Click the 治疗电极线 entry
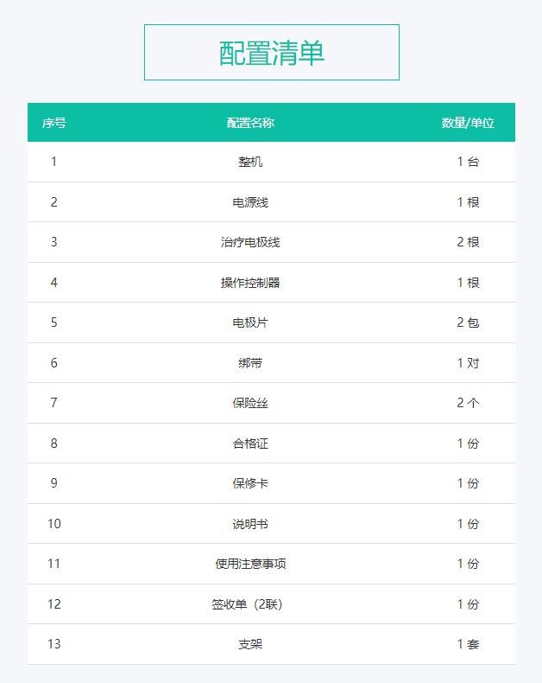This screenshot has width=542, height=683. click(250, 242)
